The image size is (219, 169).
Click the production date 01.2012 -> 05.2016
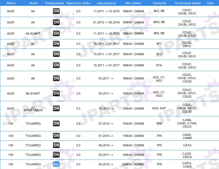point(106,22)
